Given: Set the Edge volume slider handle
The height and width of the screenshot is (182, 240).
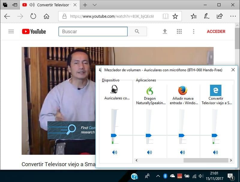Looking at the screenshot, I should (x=214, y=135).
